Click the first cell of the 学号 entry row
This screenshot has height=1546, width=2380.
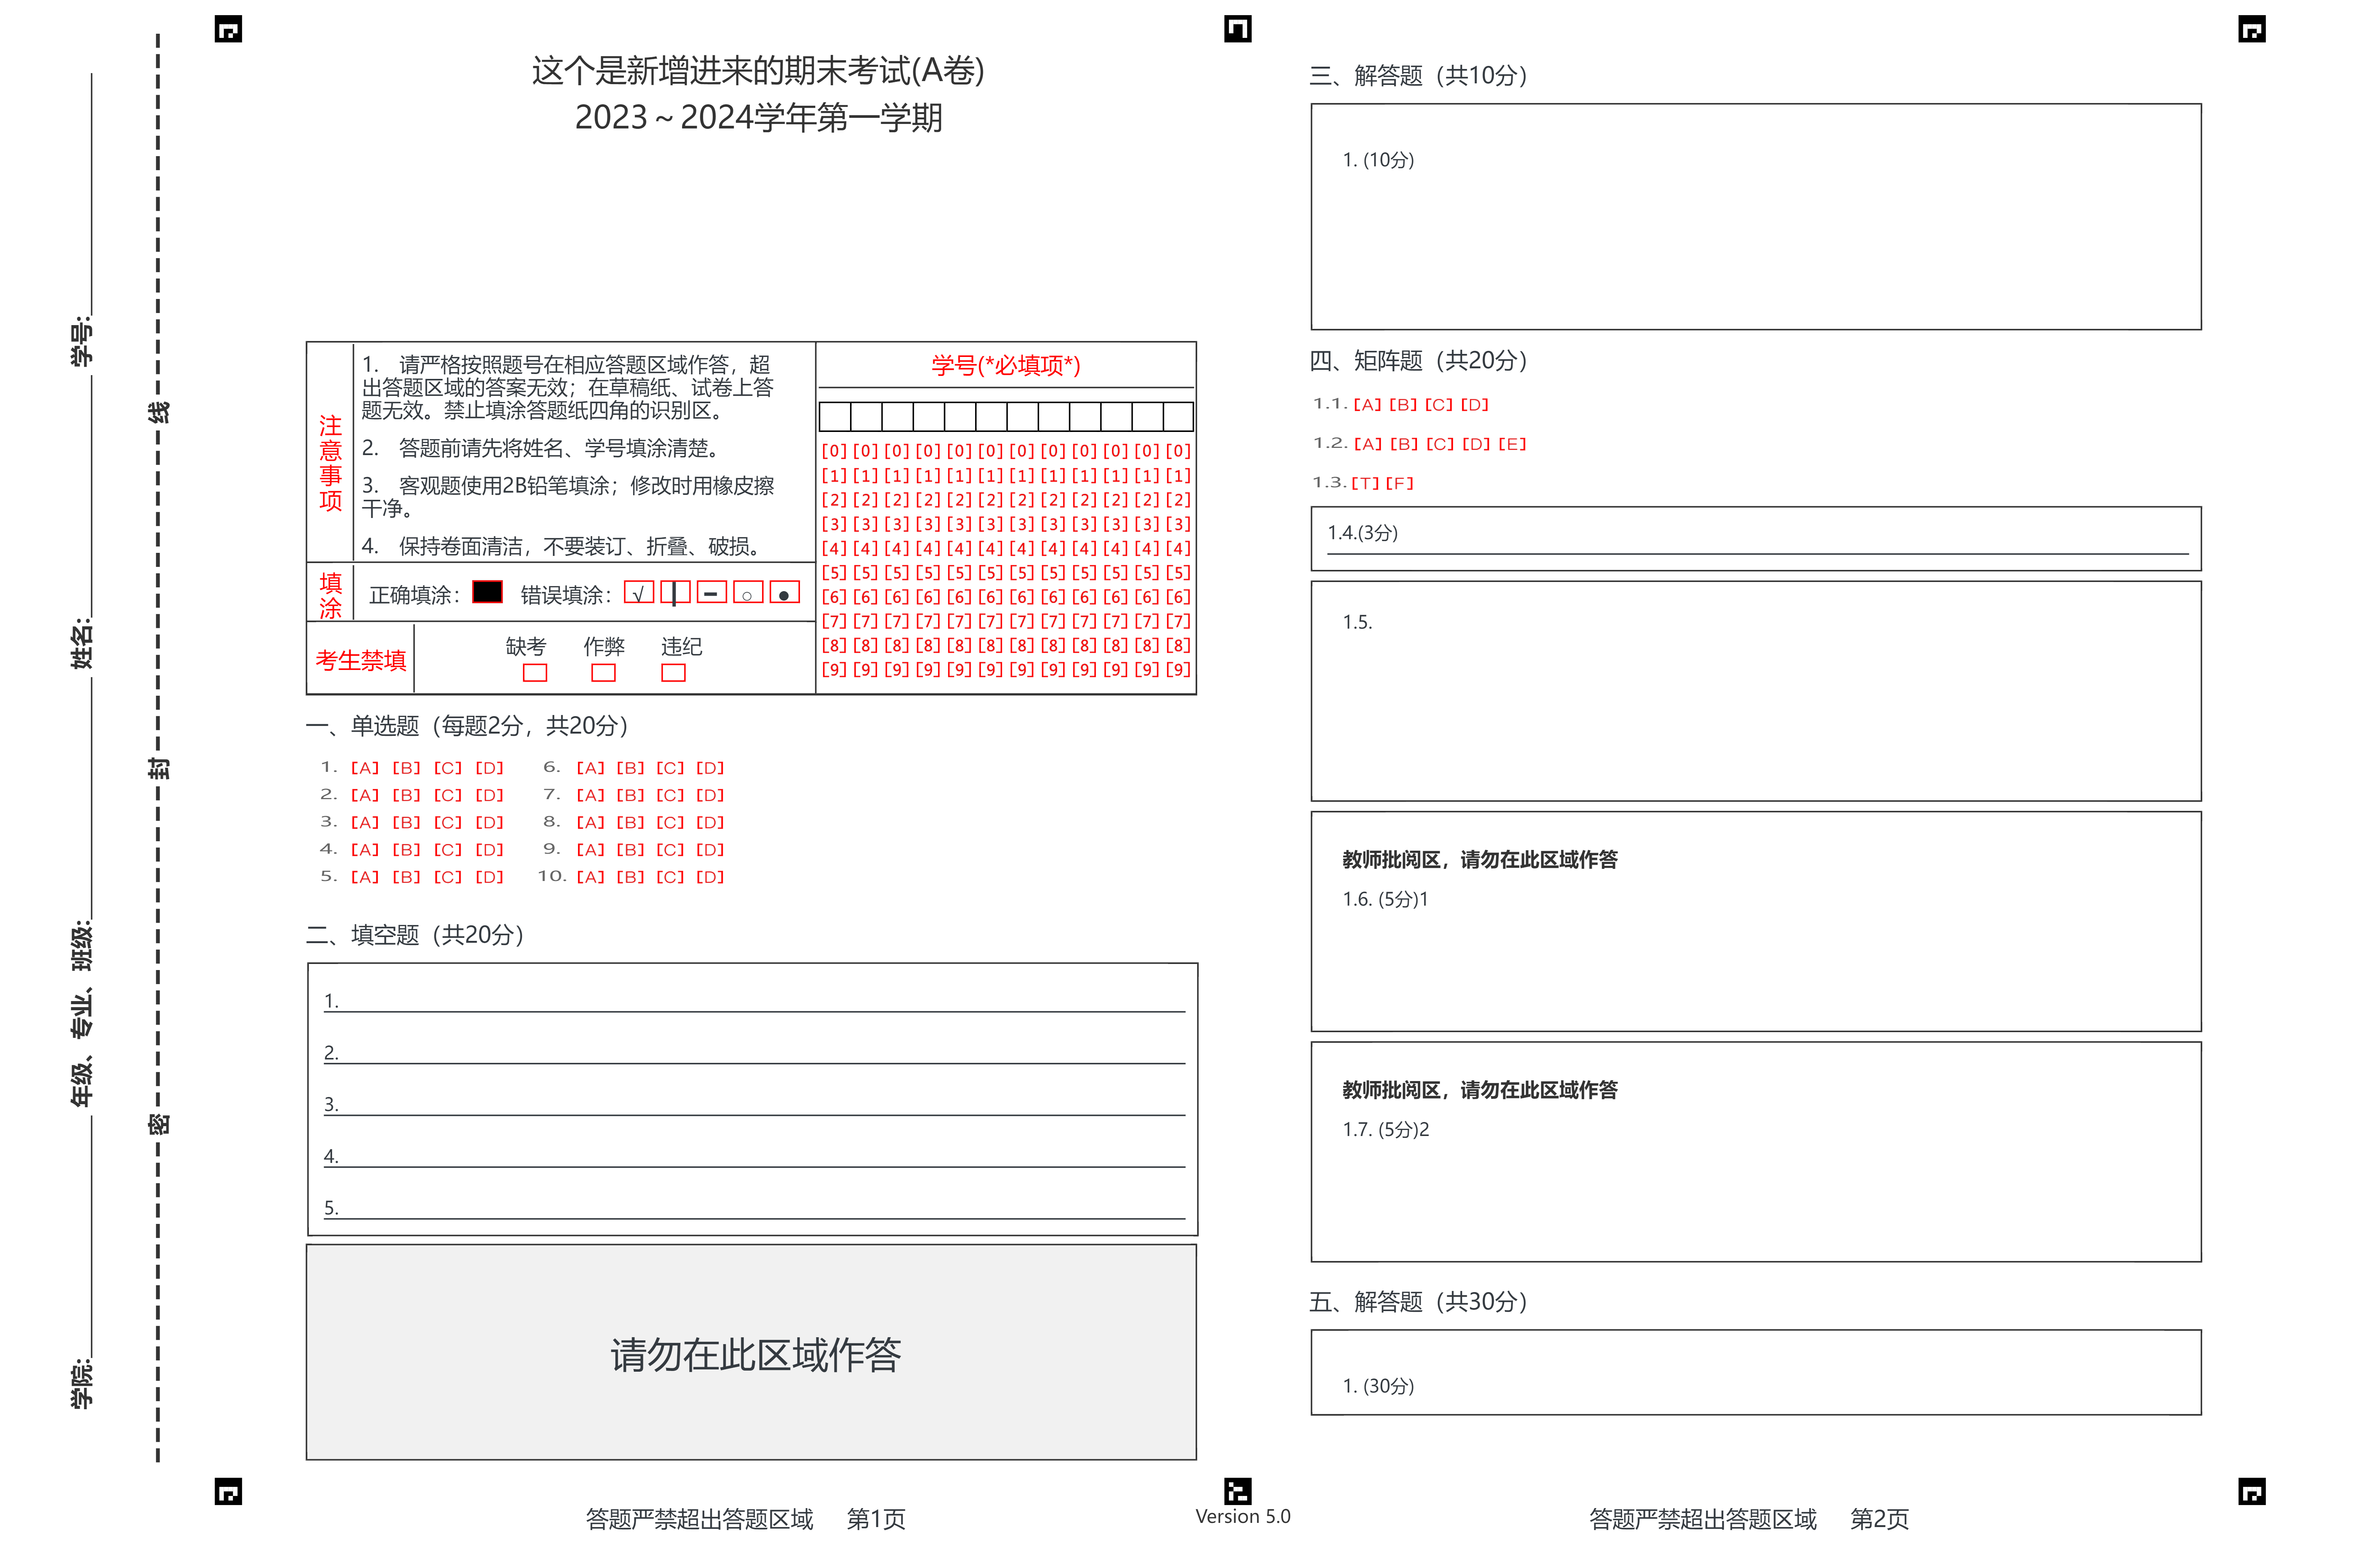835,417
